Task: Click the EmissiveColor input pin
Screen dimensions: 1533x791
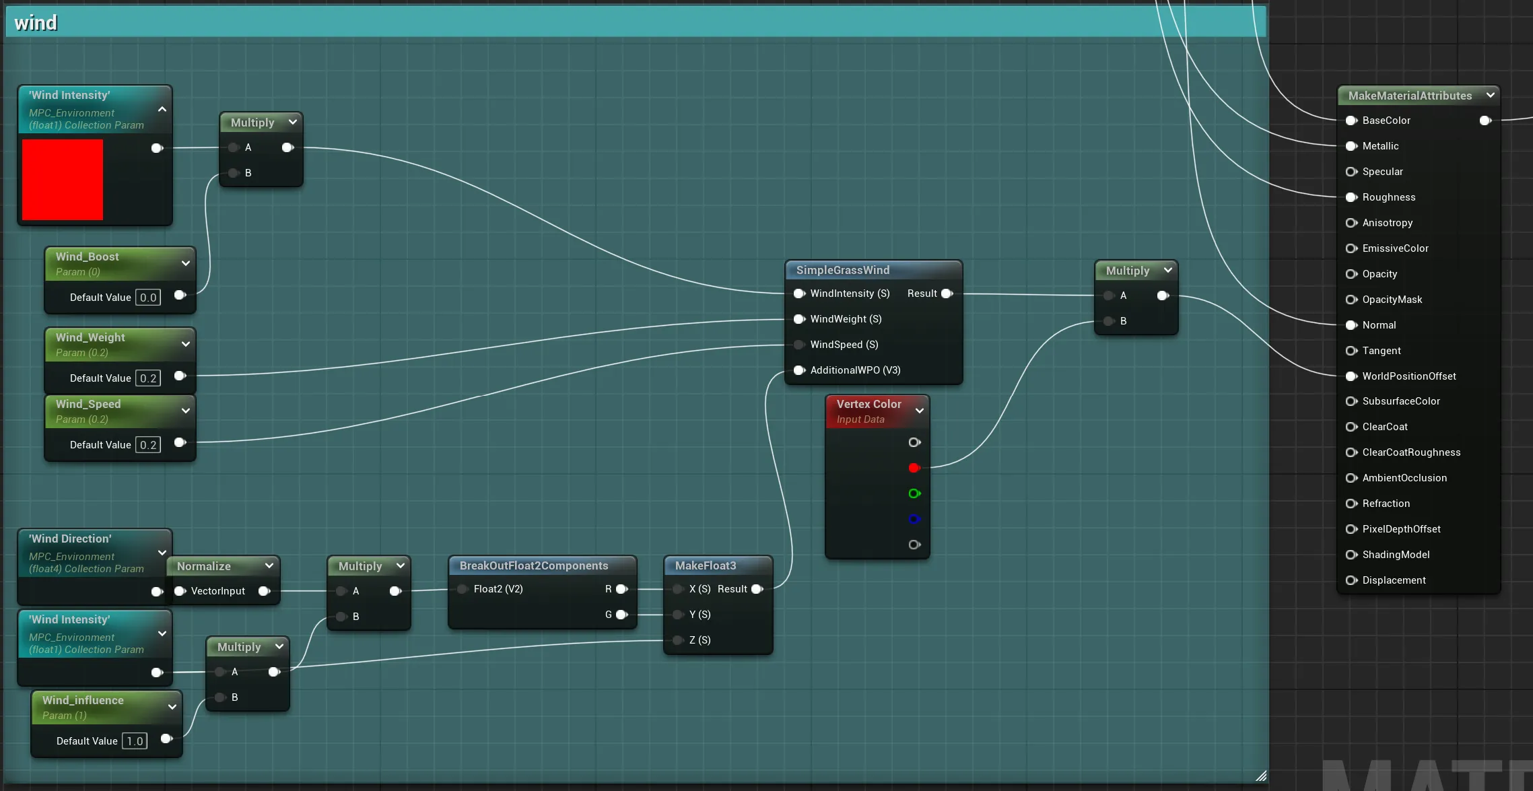Action: point(1351,248)
